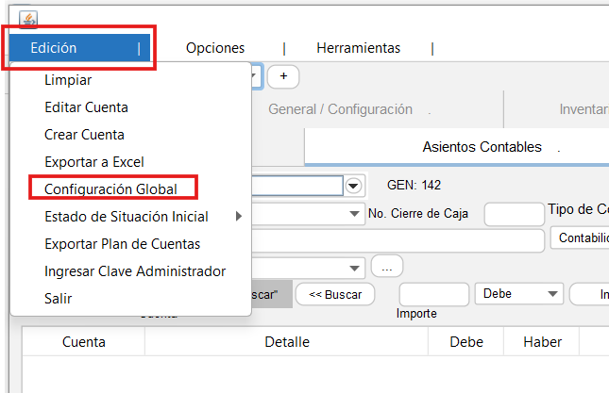This screenshot has height=393, width=609.
Task: Switch to the Asientos Contables tab
Action: click(x=482, y=147)
